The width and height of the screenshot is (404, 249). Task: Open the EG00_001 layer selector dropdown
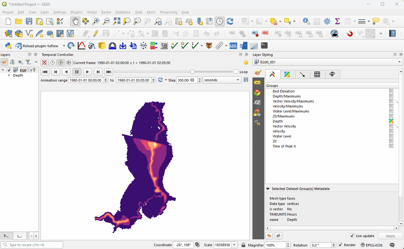click(x=327, y=62)
